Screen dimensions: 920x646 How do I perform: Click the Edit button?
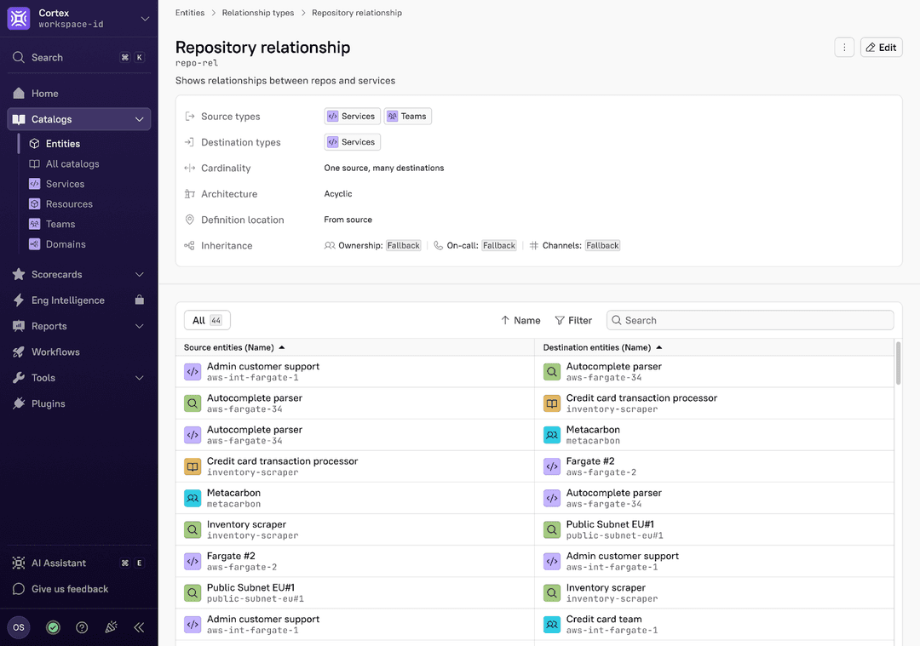(x=881, y=47)
